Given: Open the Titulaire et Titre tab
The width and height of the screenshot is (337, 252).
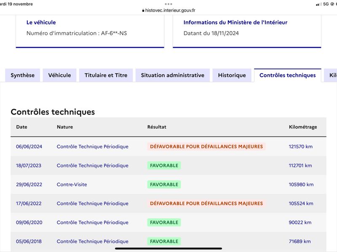Looking at the screenshot, I should (106, 75).
